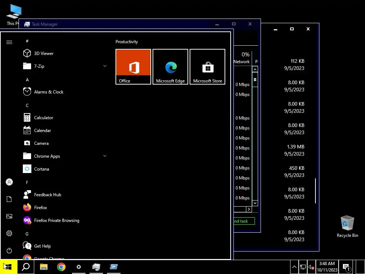The width and height of the screenshot is (365, 274).
Task: Open the clock showing 3:48 AM
Action: point(327,267)
